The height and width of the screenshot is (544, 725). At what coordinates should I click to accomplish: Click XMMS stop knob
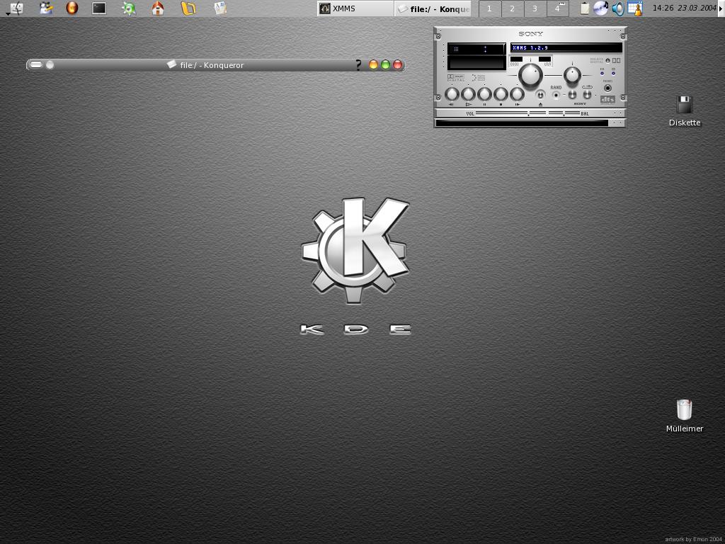pyautogui.click(x=501, y=94)
